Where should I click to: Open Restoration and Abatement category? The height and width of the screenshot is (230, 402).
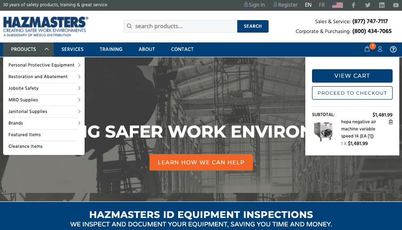[38, 76]
